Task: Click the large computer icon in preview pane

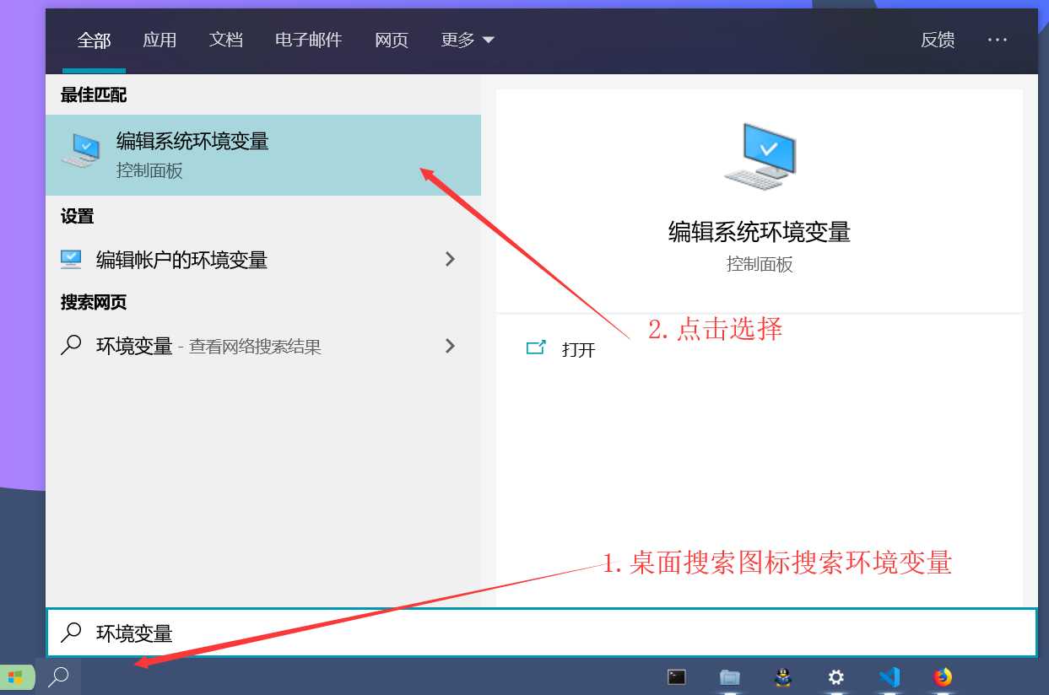Action: [760, 156]
